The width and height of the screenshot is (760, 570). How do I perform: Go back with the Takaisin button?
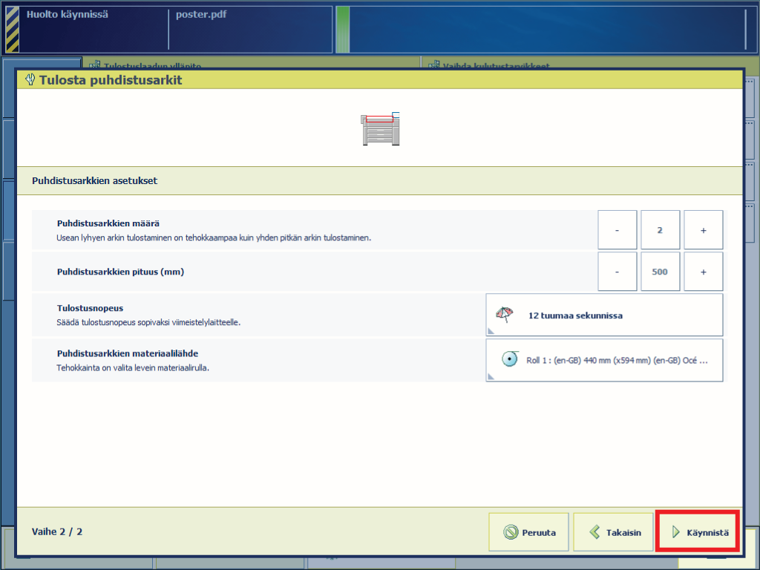click(613, 531)
